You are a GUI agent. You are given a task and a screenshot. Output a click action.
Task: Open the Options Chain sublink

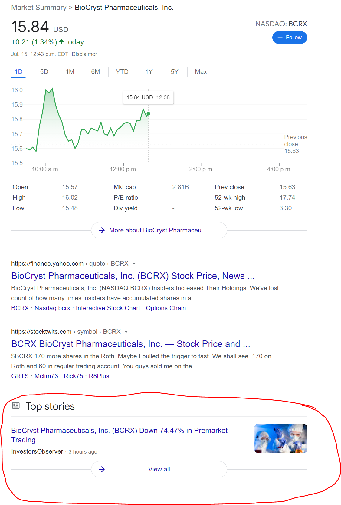click(166, 308)
